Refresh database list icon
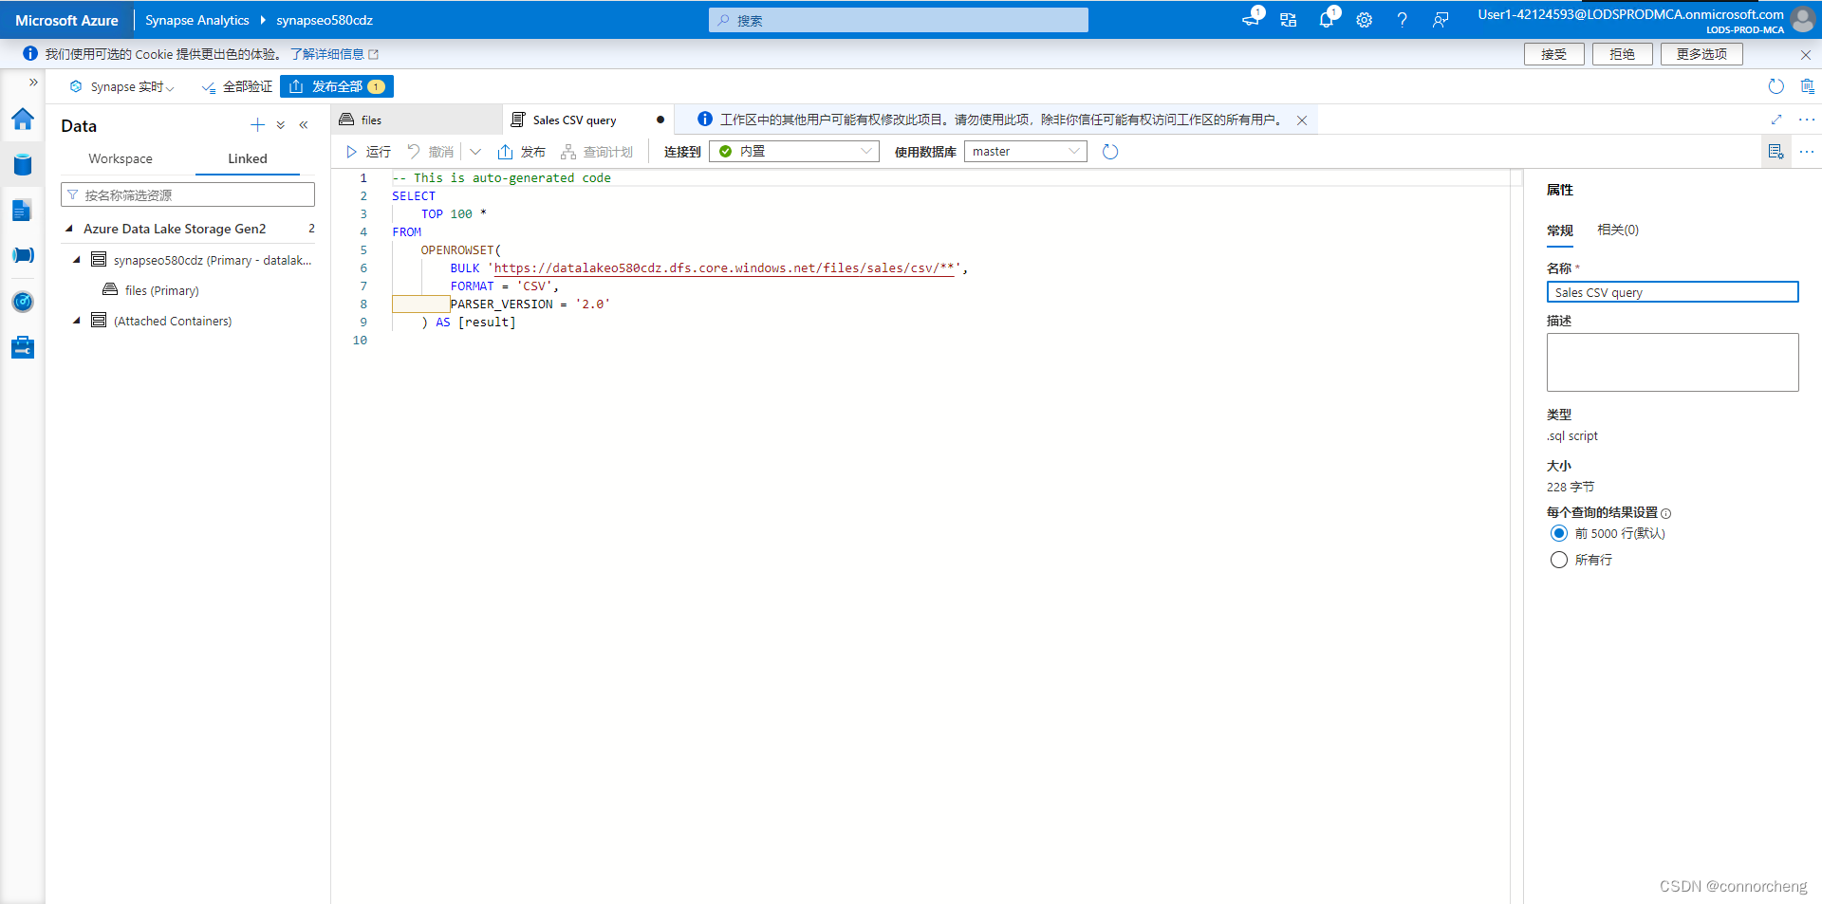Screen dimensions: 1822x904 tap(1110, 152)
